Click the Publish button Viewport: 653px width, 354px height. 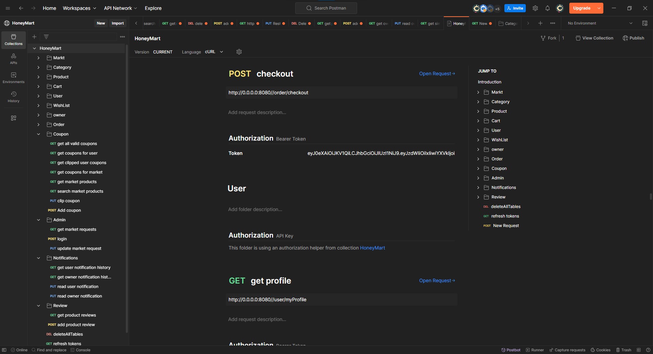pos(634,38)
